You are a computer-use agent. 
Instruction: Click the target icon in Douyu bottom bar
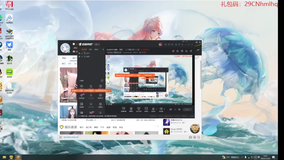[x=195, y=137]
